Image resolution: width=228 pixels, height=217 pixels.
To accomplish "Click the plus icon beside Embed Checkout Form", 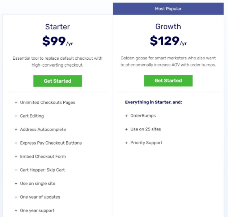I will coord(16,157).
